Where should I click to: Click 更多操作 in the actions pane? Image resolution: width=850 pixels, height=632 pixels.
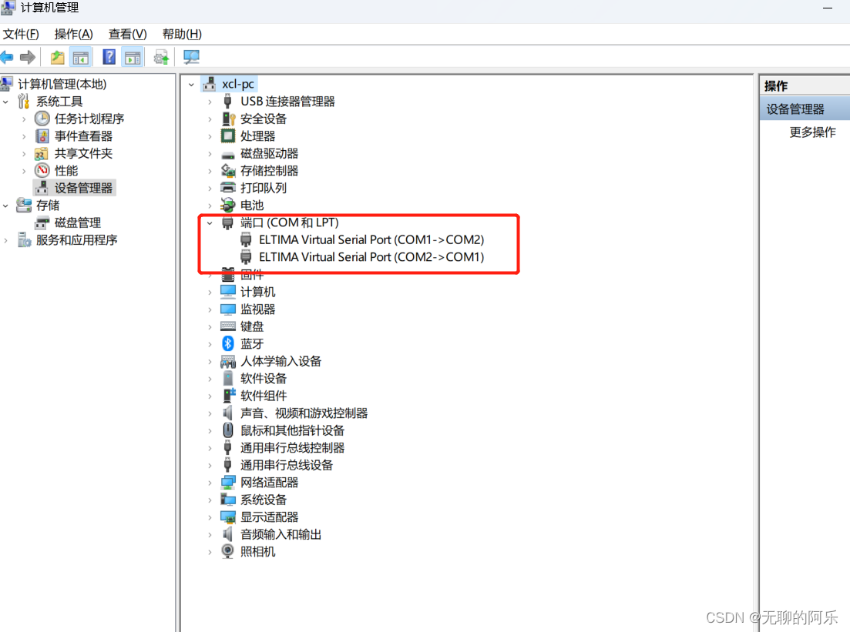pyautogui.click(x=812, y=132)
